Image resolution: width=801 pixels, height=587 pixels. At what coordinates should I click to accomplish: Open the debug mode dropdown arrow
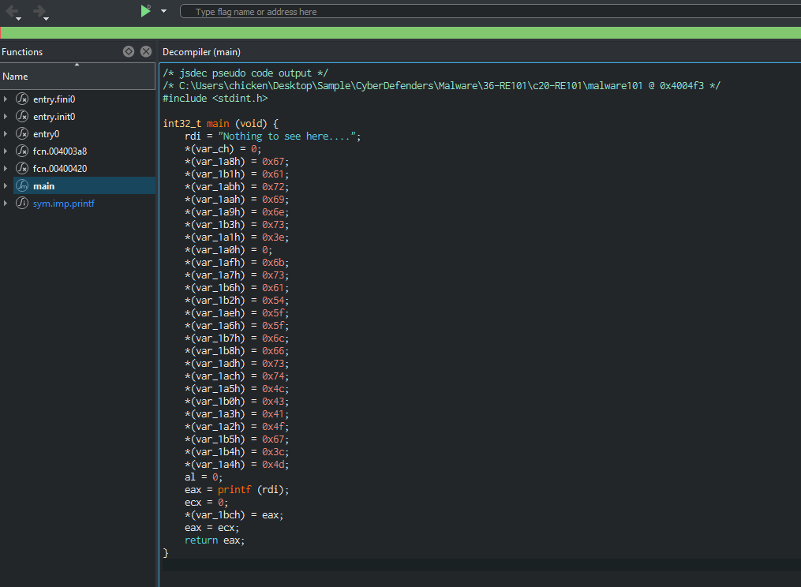(x=163, y=11)
